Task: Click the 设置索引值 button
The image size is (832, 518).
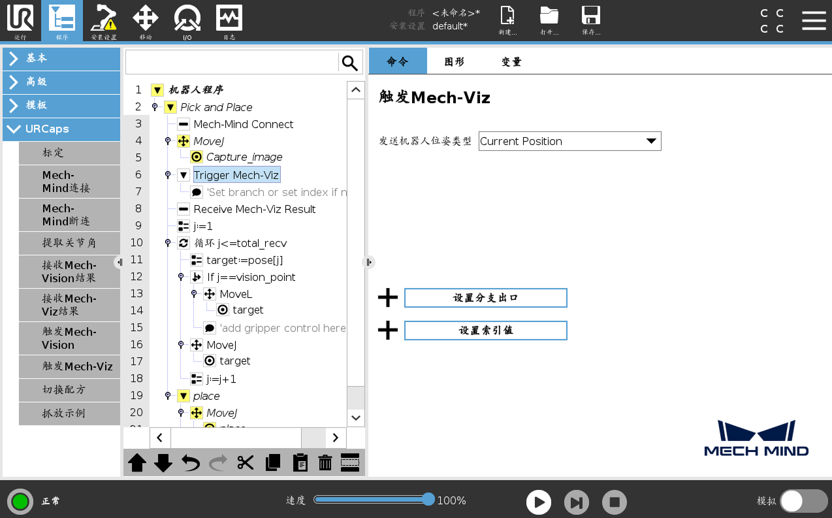Action: 486,331
